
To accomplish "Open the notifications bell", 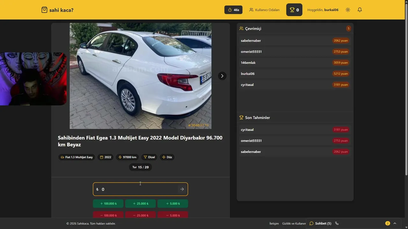I will (x=360, y=10).
